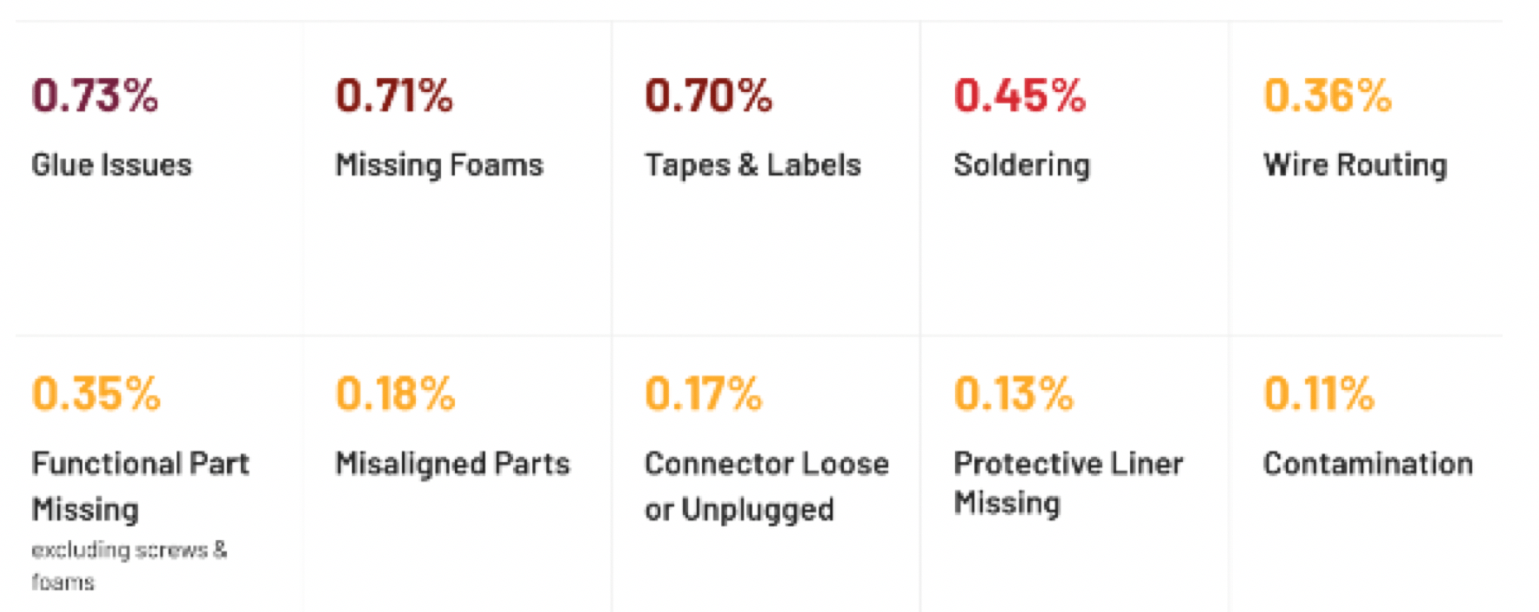Click the excluding screws & foams note
Image resolution: width=1539 pixels, height=612 pixels.
tap(129, 565)
